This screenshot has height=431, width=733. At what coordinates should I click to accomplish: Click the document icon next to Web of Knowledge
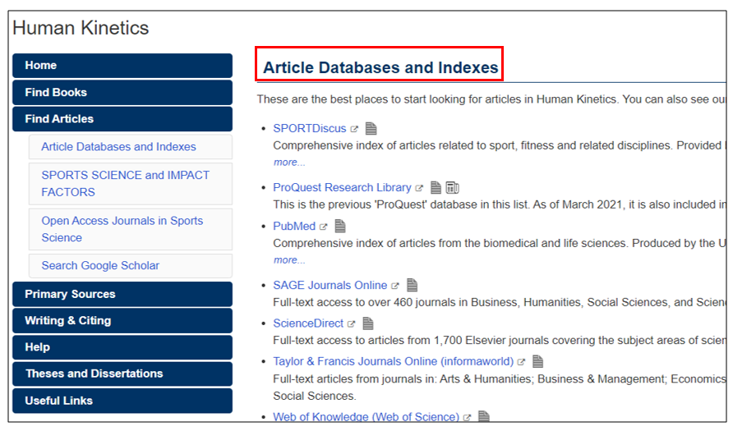point(484,416)
